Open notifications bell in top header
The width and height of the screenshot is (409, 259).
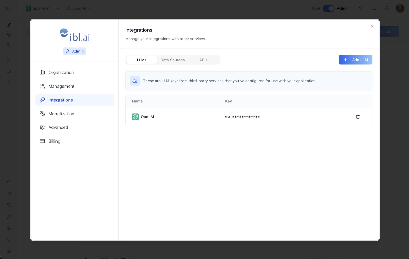(387, 8)
